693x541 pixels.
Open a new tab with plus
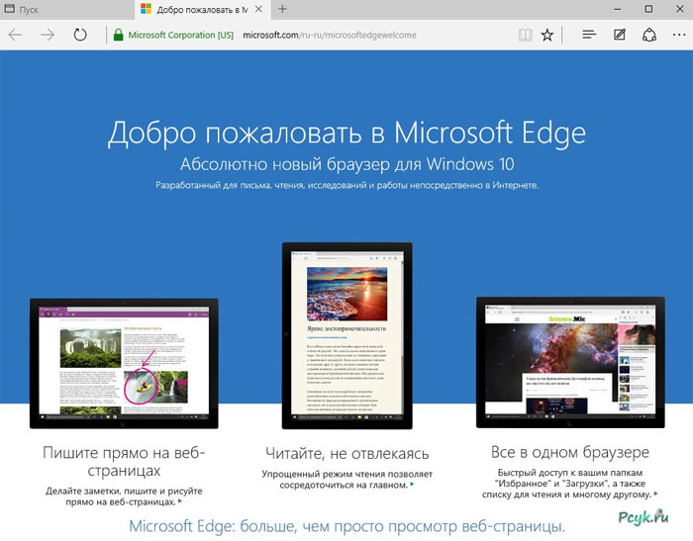click(282, 9)
